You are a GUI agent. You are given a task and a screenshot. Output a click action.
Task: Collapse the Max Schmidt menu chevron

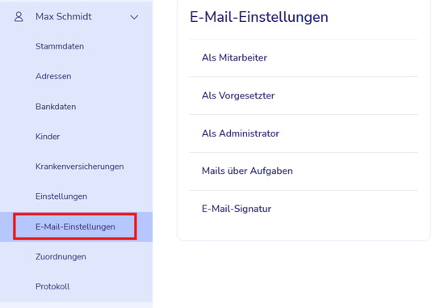pos(134,17)
